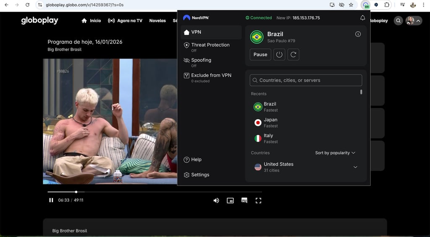Screen dimensions: 430x237
Task: Mute the video volume speaker icon
Action: point(216,200)
